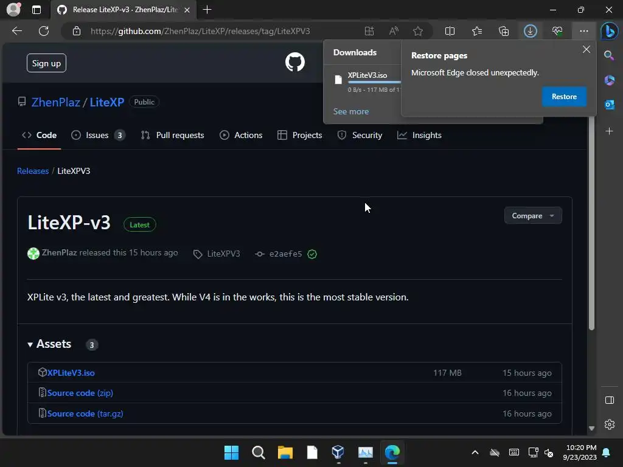Open VirtualBox taskbar icon
Screen dimensions: 623x467
338,452
